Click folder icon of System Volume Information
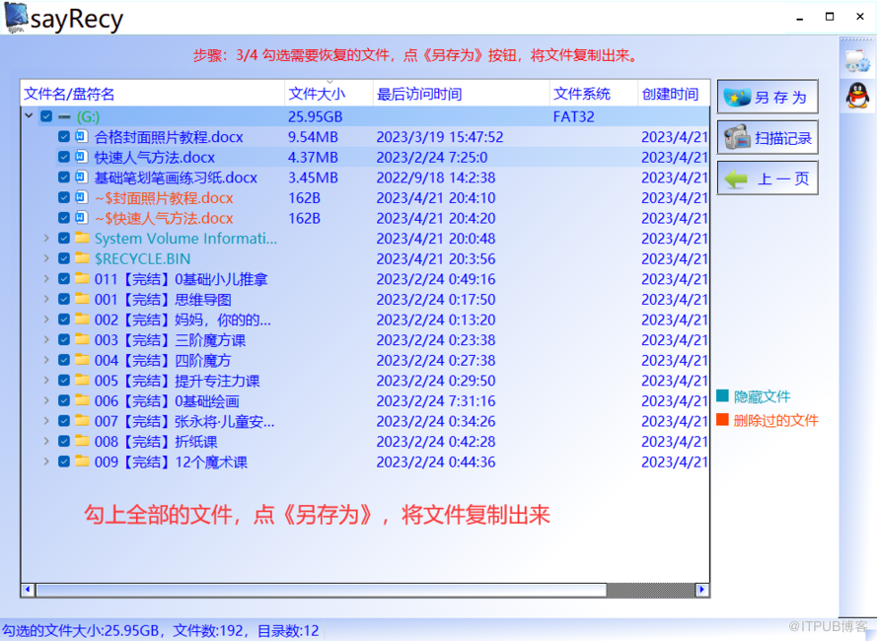This screenshot has height=641, width=877. tap(82, 238)
